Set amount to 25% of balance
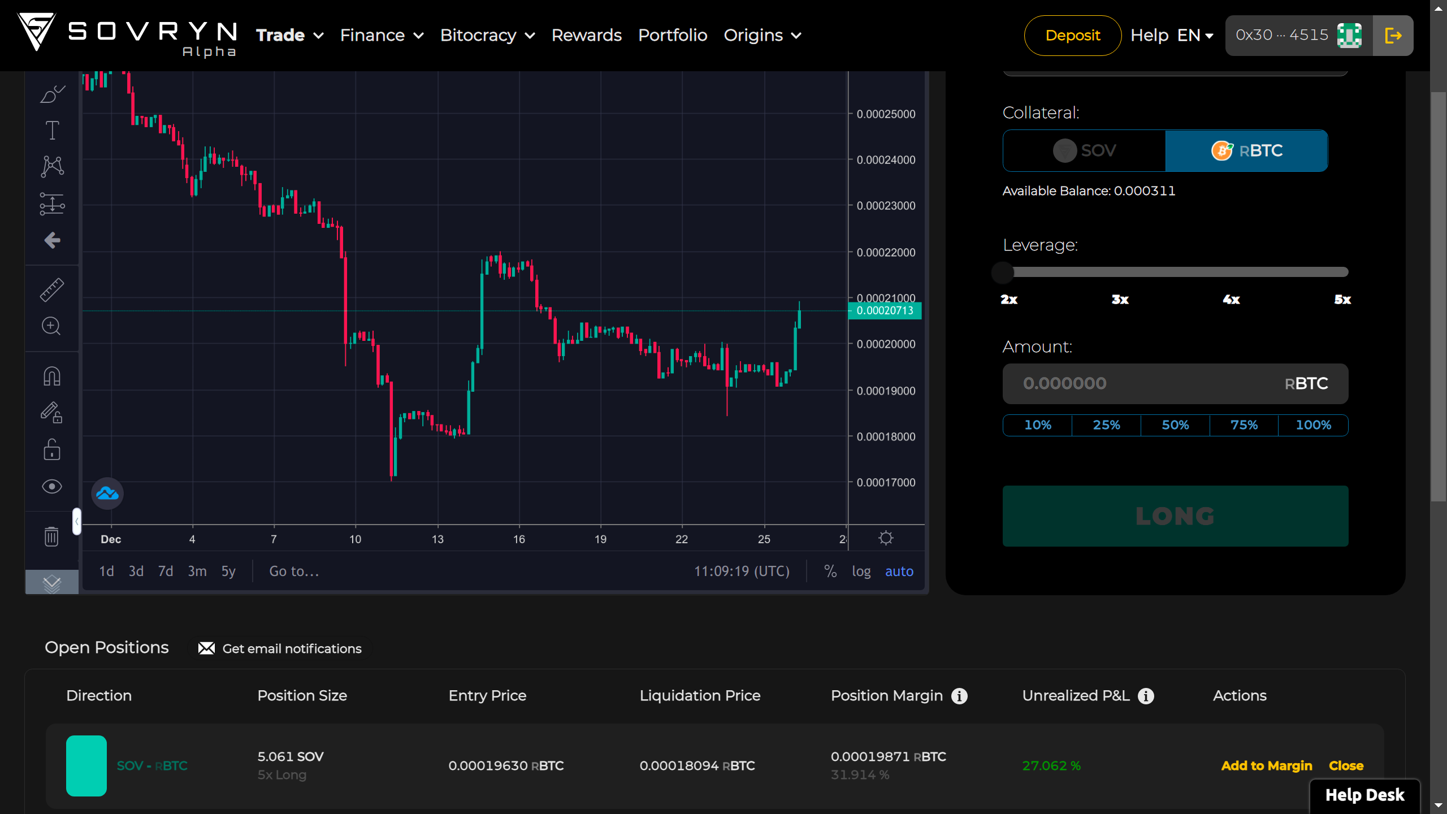 (1106, 425)
